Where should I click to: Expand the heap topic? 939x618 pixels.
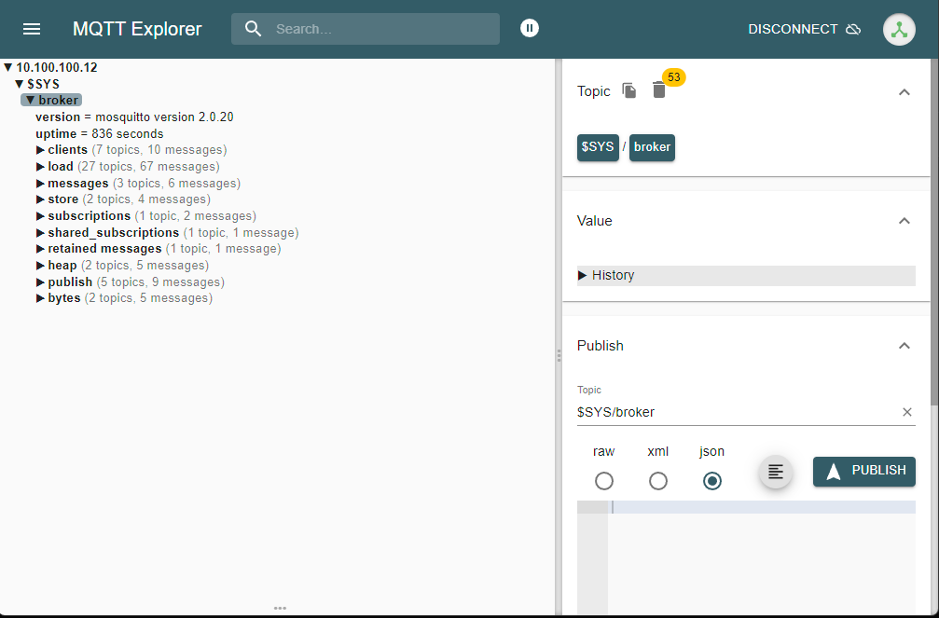pos(40,266)
